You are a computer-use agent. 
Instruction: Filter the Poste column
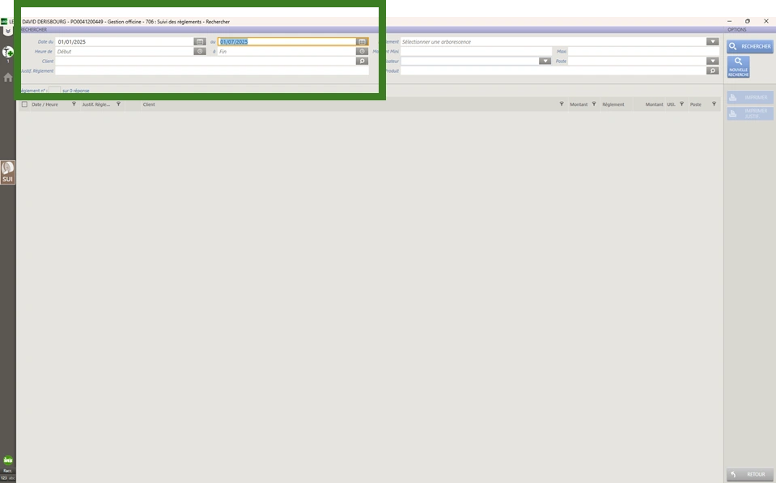tap(714, 104)
